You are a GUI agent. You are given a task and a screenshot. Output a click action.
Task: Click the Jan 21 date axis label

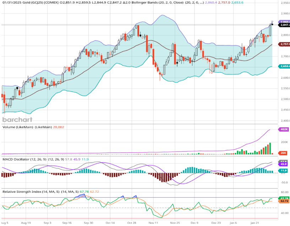point(255,223)
